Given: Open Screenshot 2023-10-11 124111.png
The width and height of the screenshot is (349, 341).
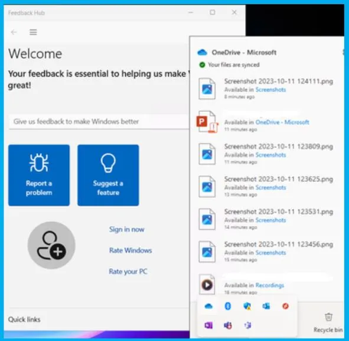Looking at the screenshot, I should point(279,81).
